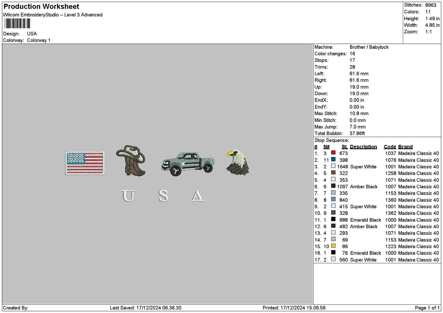This screenshot has height=313, width=443.
Task: Click 'Wilcom EmbroideryStudio – Level 3 Advanced' text
Action: [53, 15]
